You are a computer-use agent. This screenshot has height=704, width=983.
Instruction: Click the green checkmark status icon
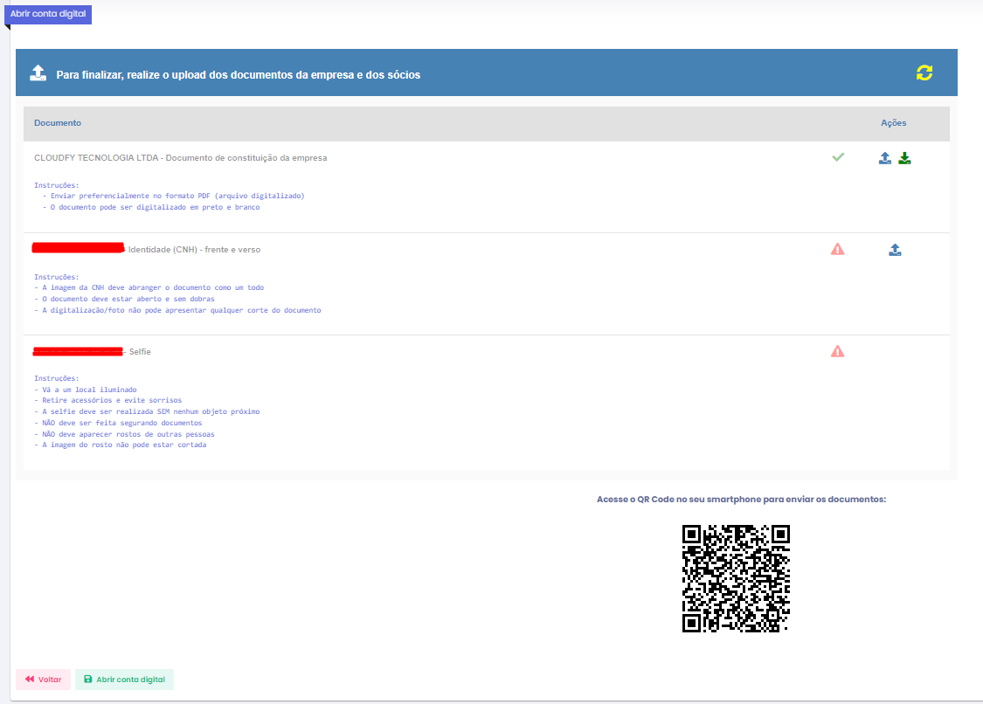[x=838, y=157]
